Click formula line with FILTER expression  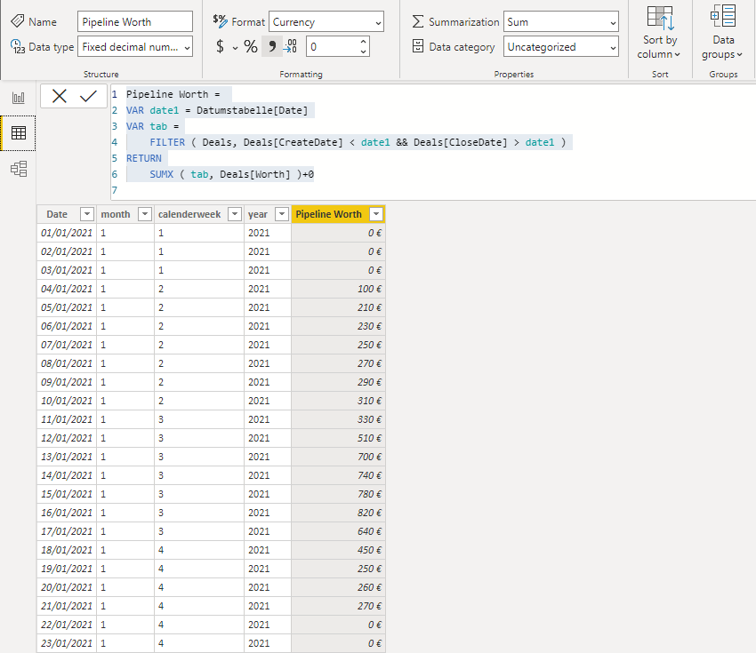[x=358, y=142]
